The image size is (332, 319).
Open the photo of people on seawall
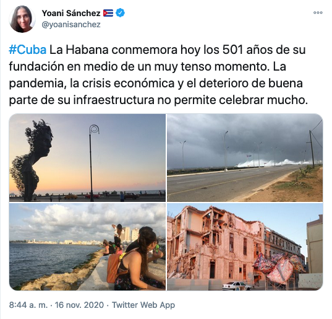click(87, 247)
